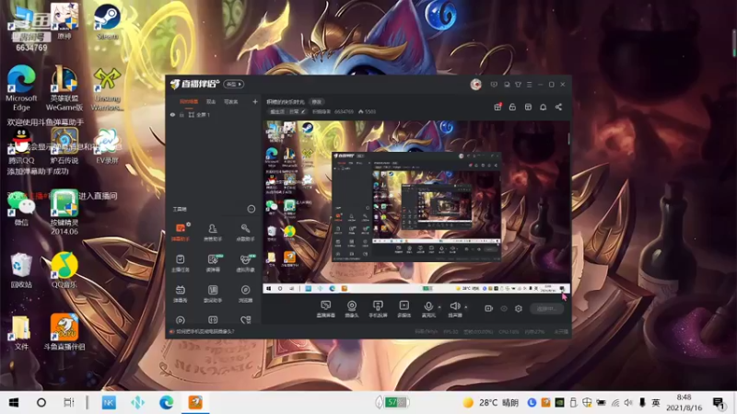Add a 多媒体 media source
This screenshot has height=414, width=737.
404,309
